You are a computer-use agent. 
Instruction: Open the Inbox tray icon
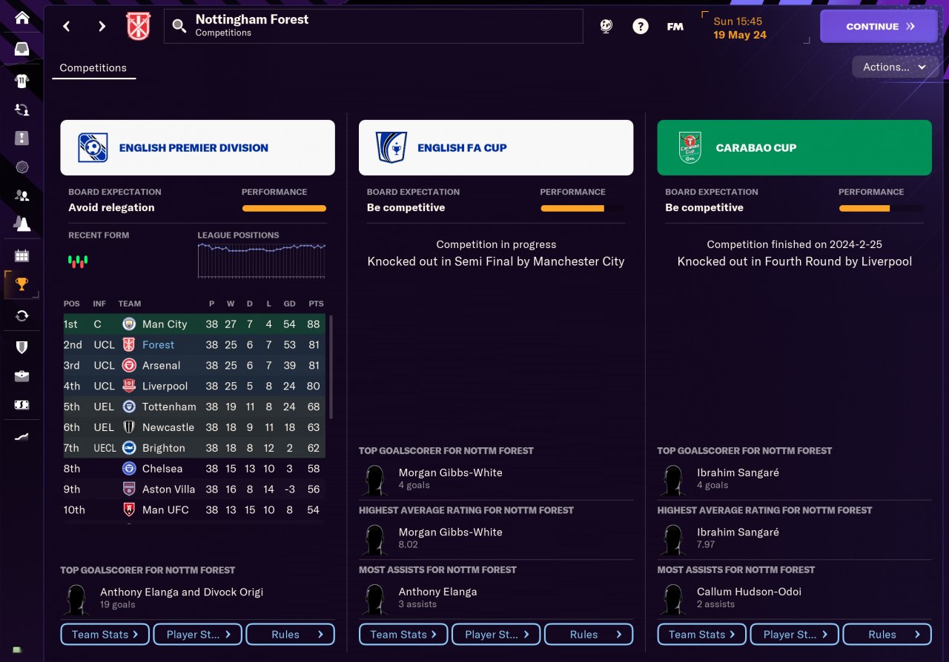tap(22, 49)
